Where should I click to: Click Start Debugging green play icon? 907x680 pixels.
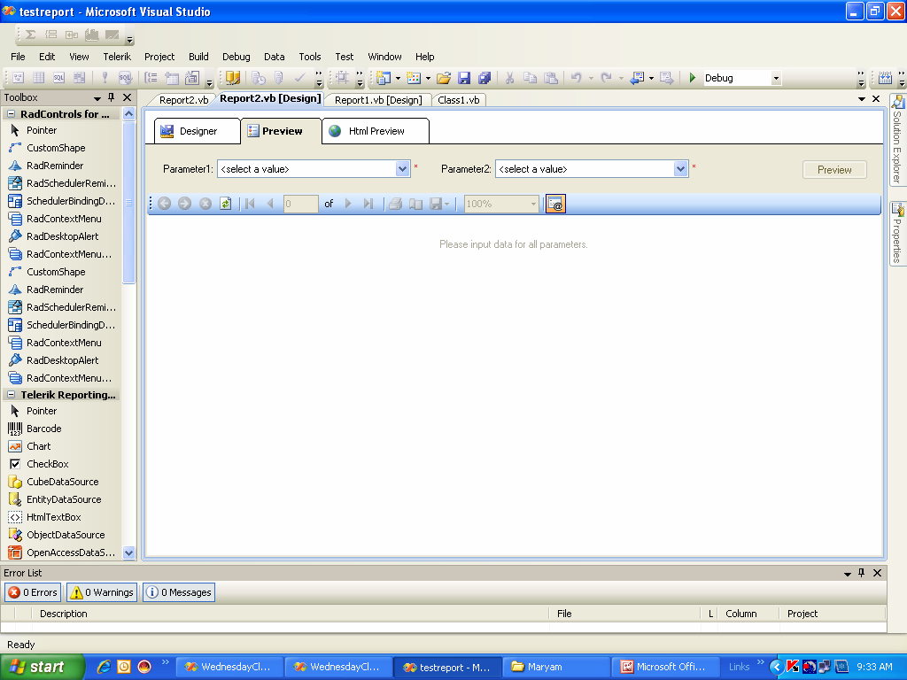[x=693, y=78]
